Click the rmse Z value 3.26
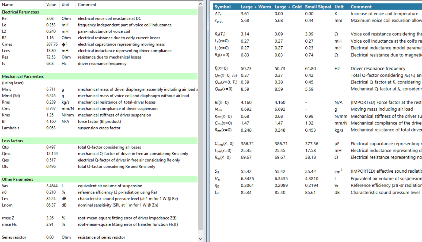422x242 pixels. pos(50,218)
